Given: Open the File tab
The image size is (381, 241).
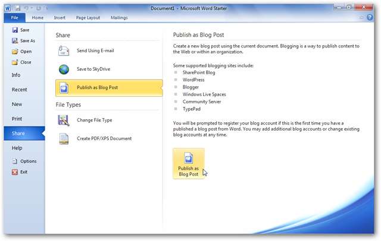Looking at the screenshot, I should pyautogui.click(x=14, y=18).
